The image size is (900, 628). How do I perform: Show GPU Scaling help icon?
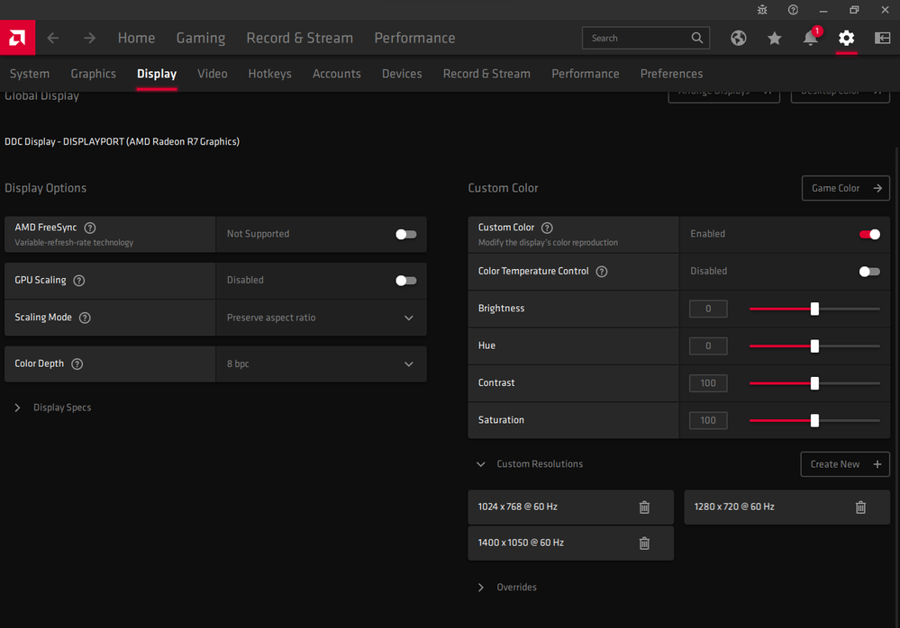79,280
